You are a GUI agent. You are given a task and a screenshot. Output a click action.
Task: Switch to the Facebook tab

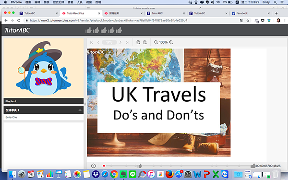click(x=251, y=13)
